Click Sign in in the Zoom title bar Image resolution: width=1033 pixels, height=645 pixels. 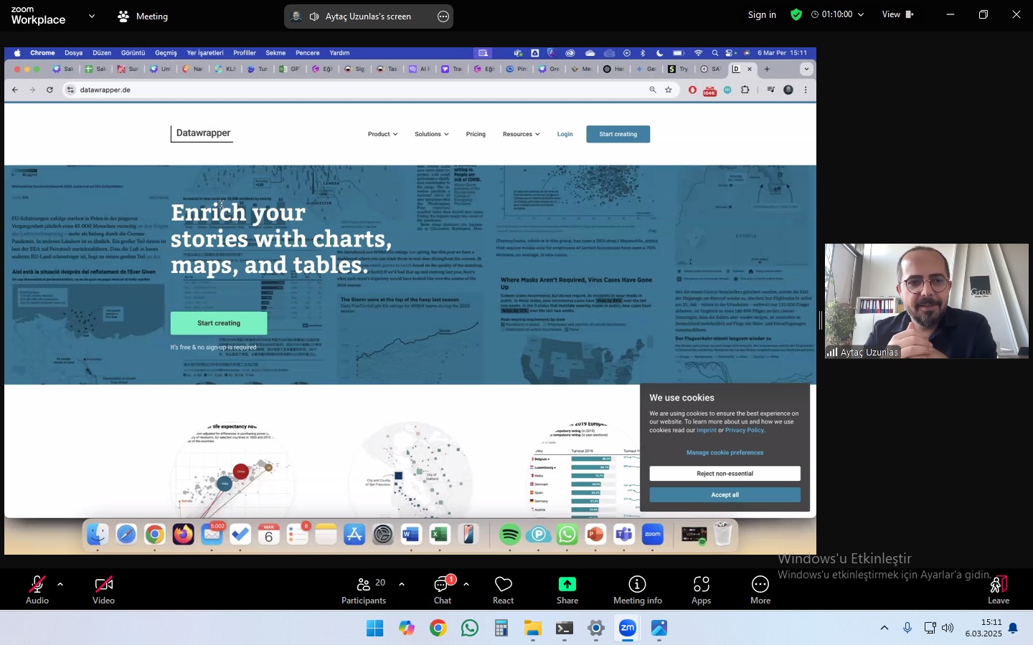tap(762, 14)
